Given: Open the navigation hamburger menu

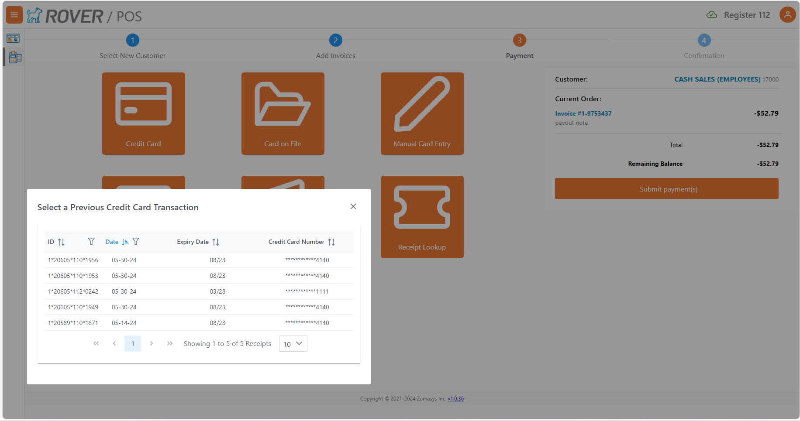Looking at the screenshot, I should (x=14, y=14).
